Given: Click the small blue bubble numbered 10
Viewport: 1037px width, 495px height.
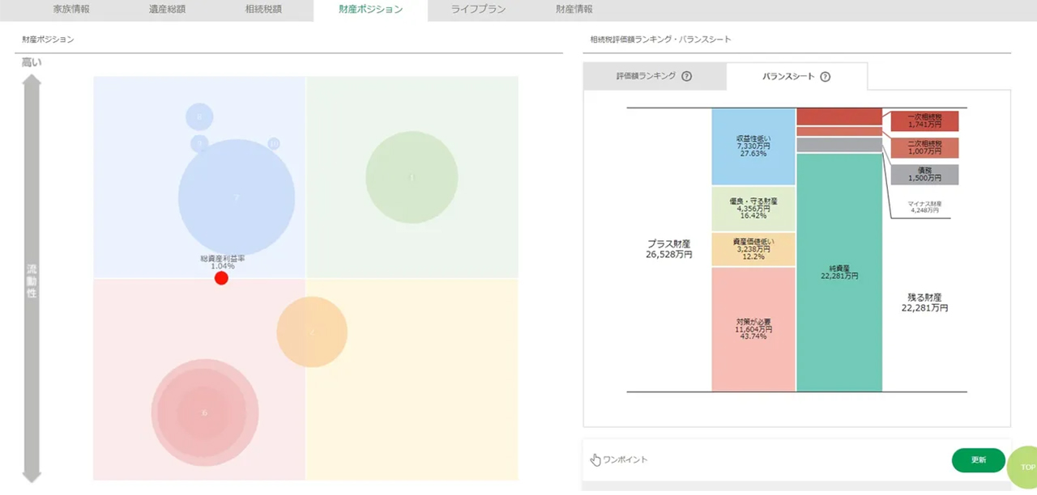Looking at the screenshot, I should pos(274,144).
